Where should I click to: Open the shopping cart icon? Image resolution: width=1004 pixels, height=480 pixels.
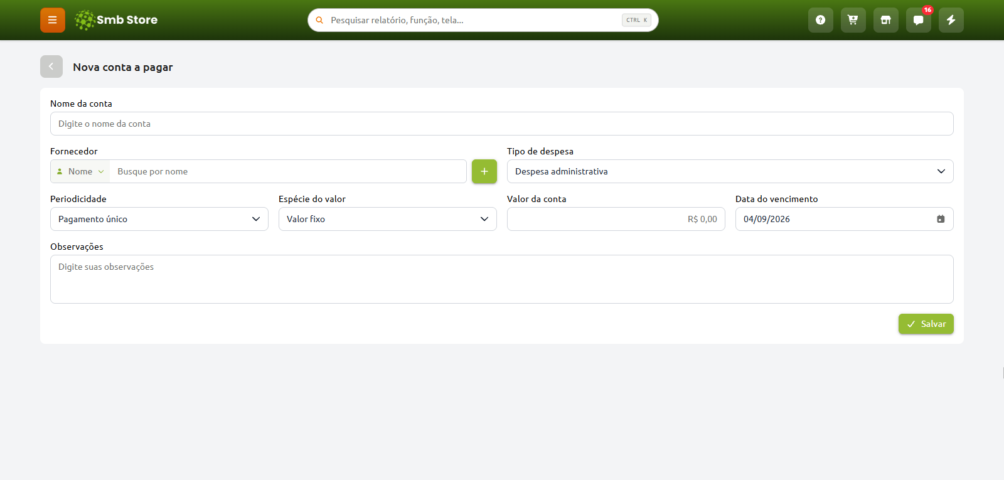[x=853, y=20]
